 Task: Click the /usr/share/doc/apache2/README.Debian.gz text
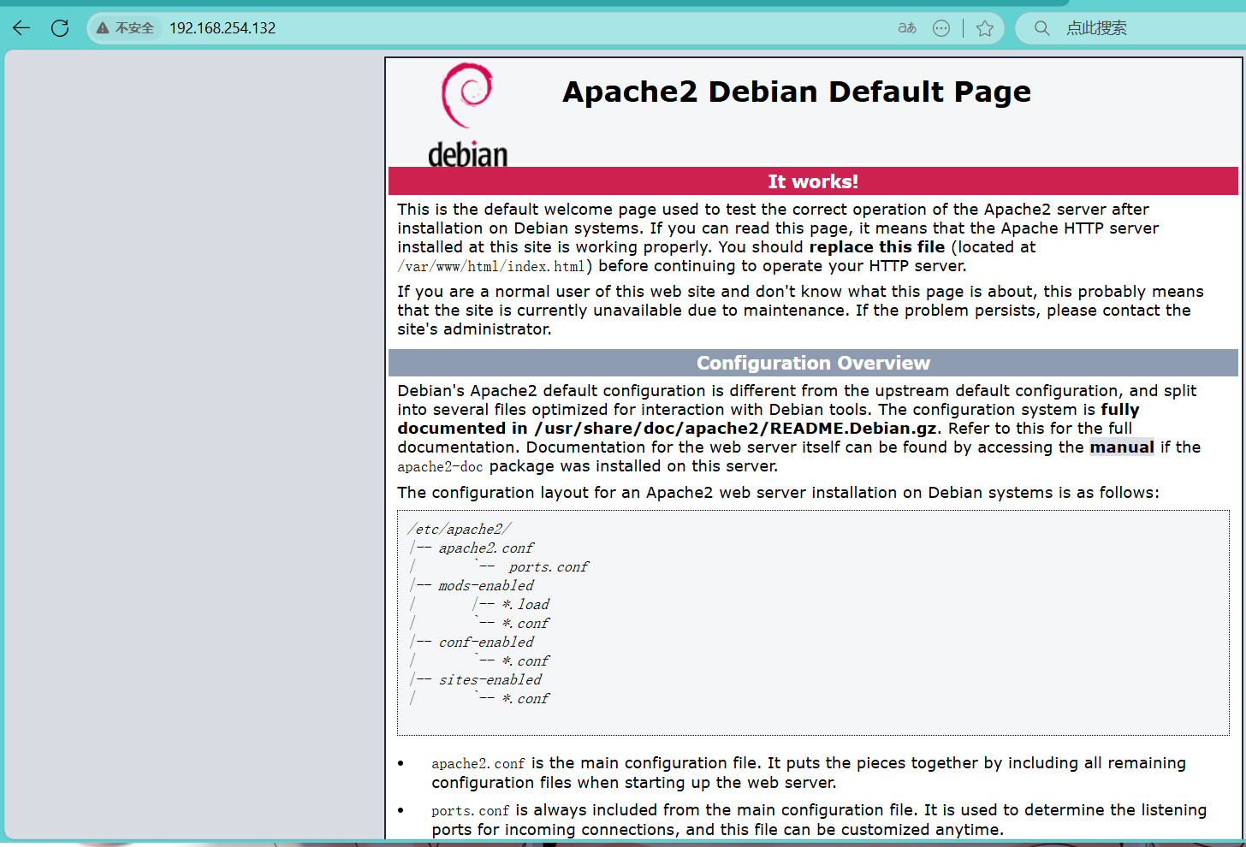pos(737,429)
